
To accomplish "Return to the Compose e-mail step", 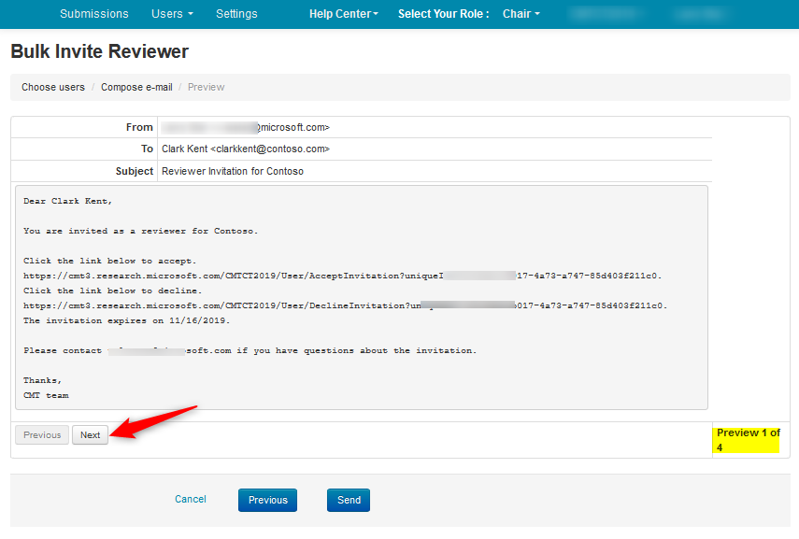I will (x=136, y=87).
